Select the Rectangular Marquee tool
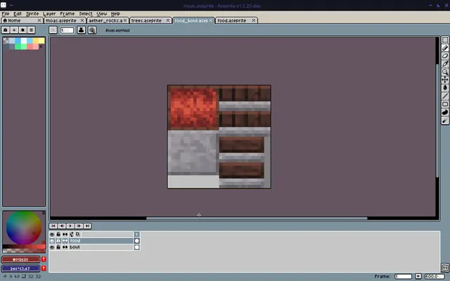This screenshot has width=450, height=281. pos(445,40)
